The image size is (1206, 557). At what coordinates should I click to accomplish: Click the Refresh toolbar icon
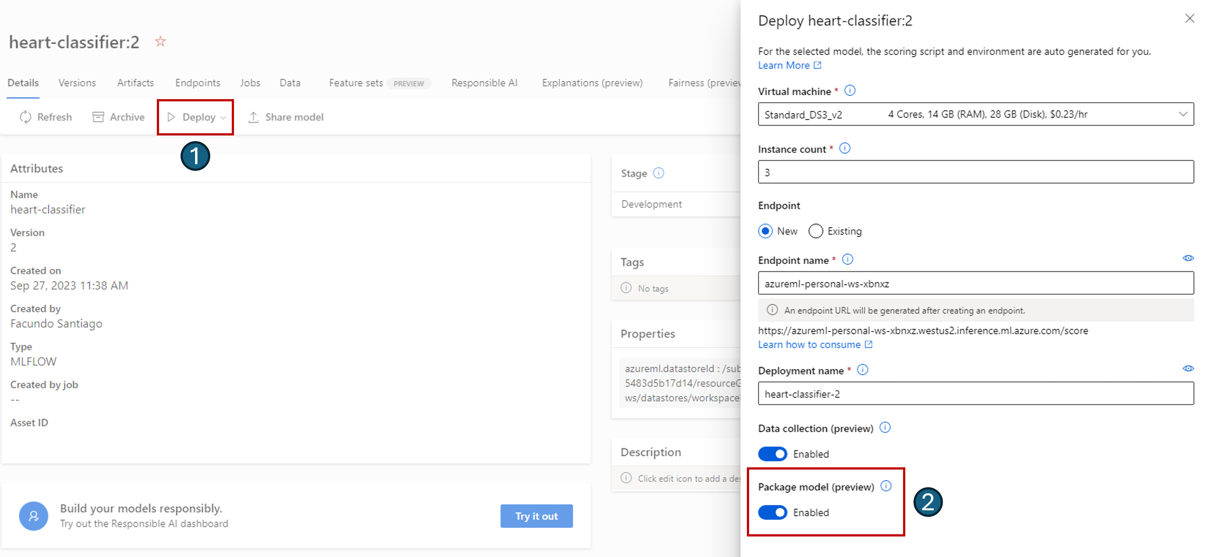coord(25,117)
